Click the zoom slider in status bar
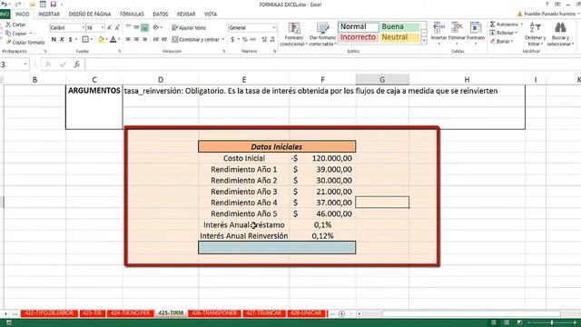 click(x=551, y=322)
